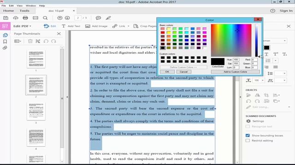This screenshot has width=295, height=165.
Task: Send file by email envelope icon
Action: [x=35, y=18]
